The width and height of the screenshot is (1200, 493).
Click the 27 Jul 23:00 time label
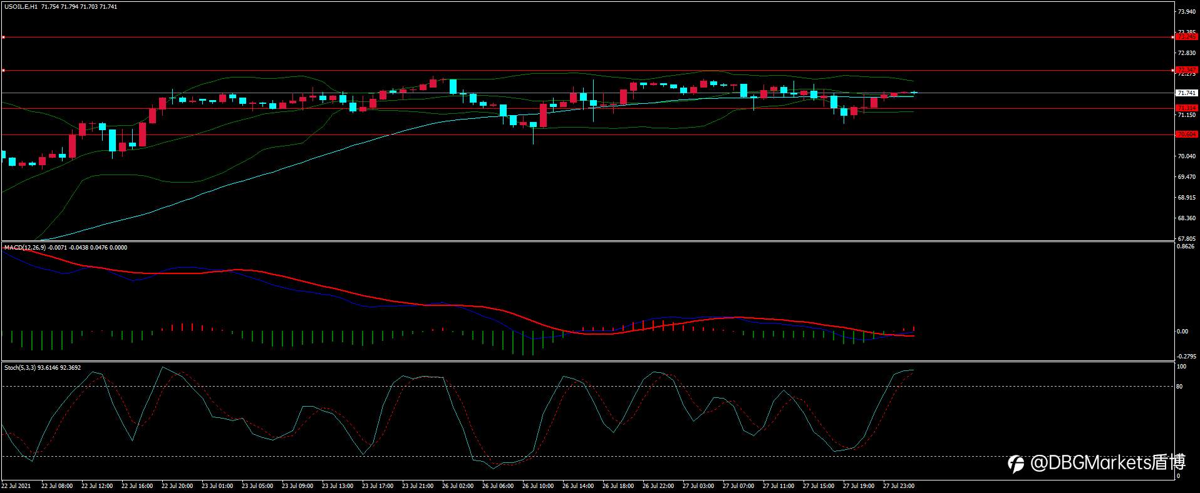[899, 485]
